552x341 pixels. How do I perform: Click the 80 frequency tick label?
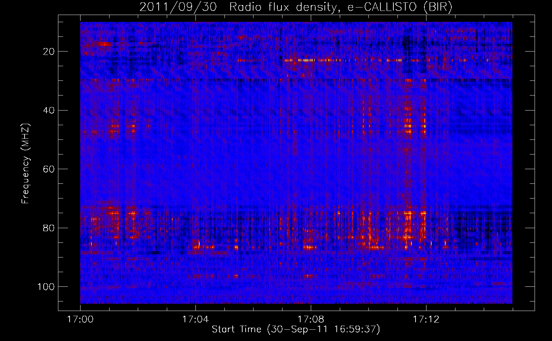[x=49, y=228]
